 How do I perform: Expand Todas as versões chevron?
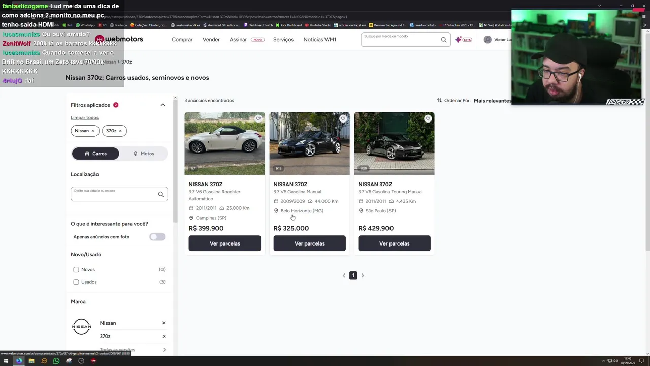tap(164, 350)
